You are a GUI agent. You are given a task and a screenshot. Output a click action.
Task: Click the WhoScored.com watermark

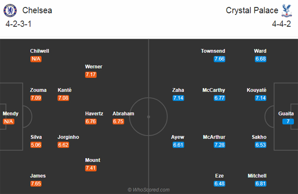point(149,190)
